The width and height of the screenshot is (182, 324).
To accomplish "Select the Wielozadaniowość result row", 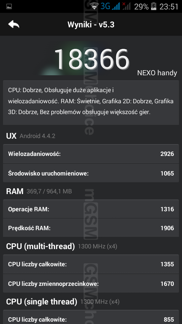I will click(x=91, y=154).
